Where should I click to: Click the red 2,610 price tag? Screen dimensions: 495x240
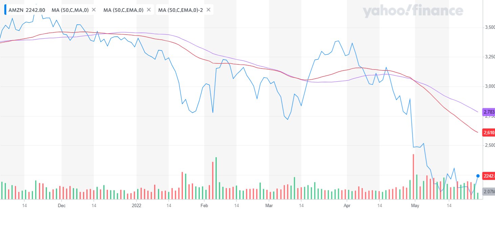(489, 133)
